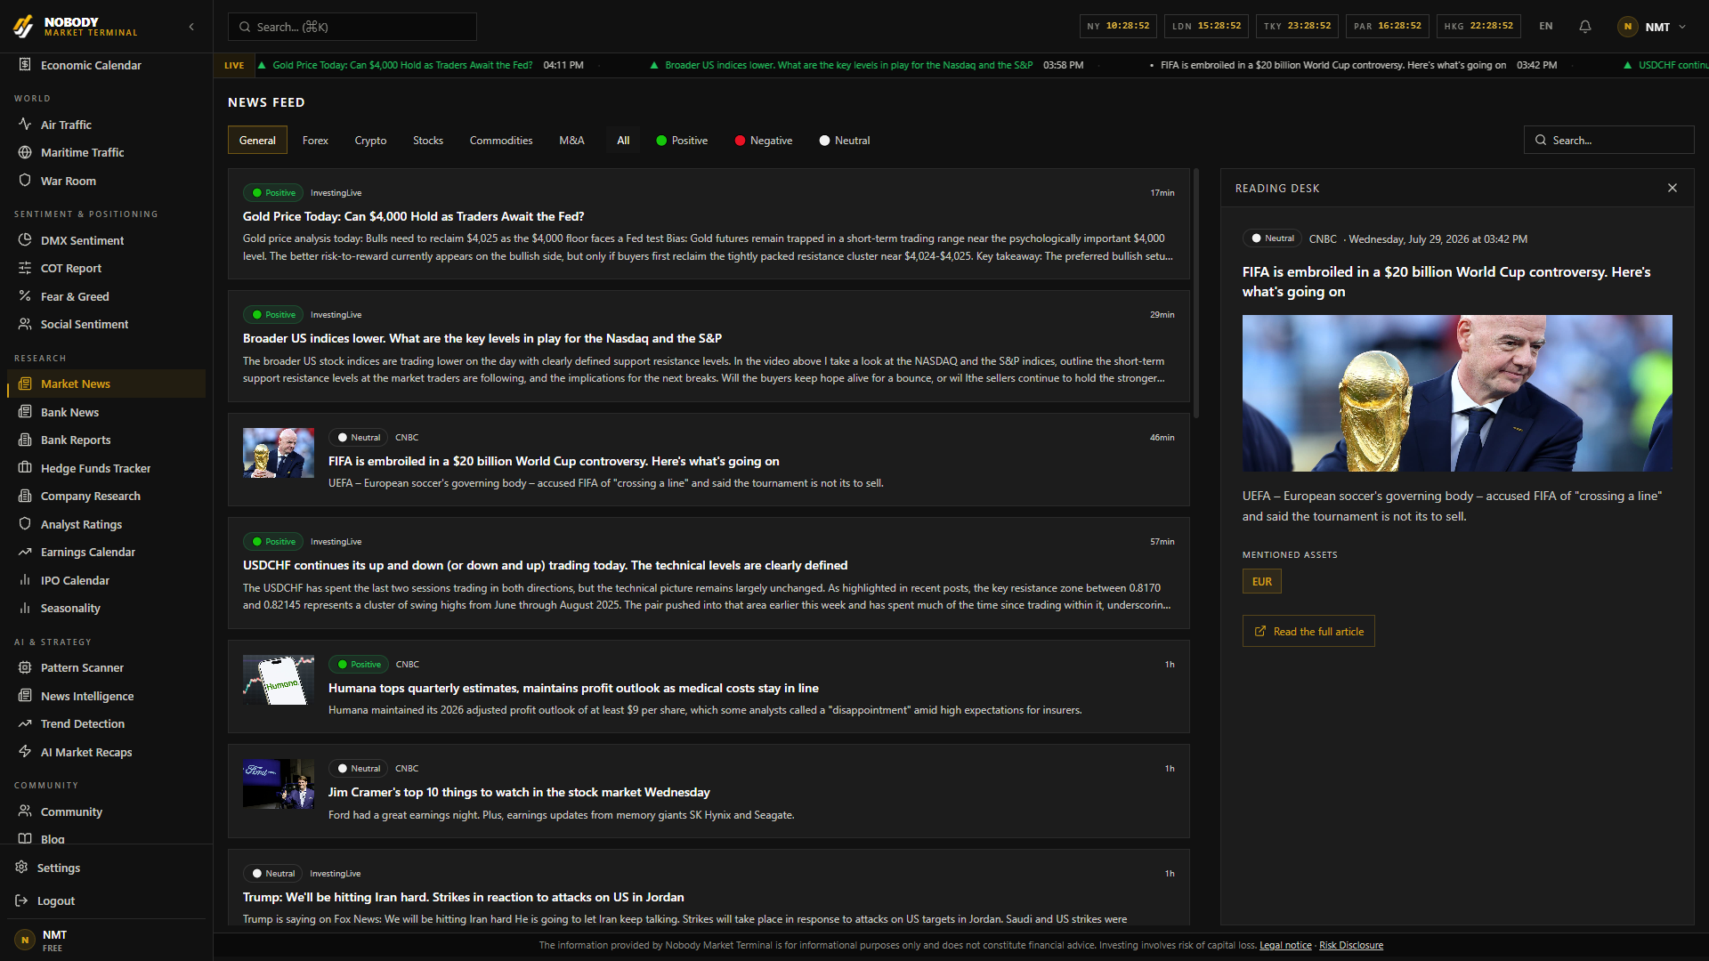
Task: Click the EUR mentioned asset tag
Action: [x=1262, y=581]
